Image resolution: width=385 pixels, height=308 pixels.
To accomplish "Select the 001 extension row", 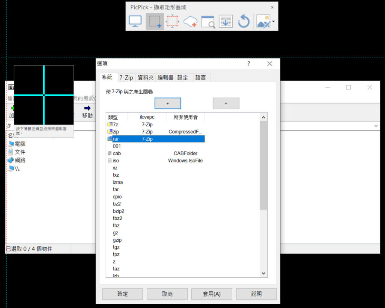I will click(x=156, y=146).
